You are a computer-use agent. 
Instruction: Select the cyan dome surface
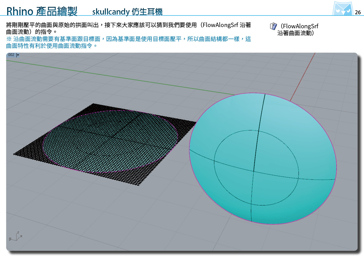(263, 158)
